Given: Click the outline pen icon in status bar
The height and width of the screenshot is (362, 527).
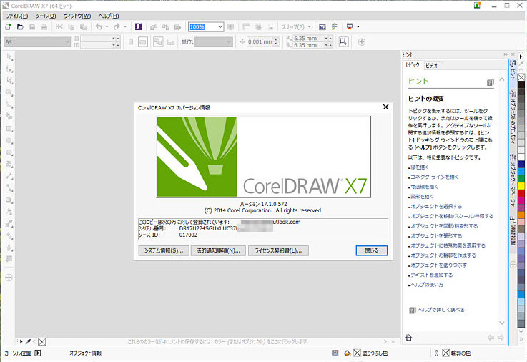Looking at the screenshot, I should [x=436, y=353].
